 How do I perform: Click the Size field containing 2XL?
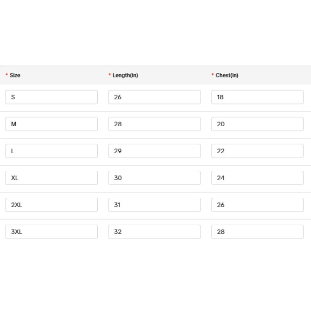click(51, 205)
